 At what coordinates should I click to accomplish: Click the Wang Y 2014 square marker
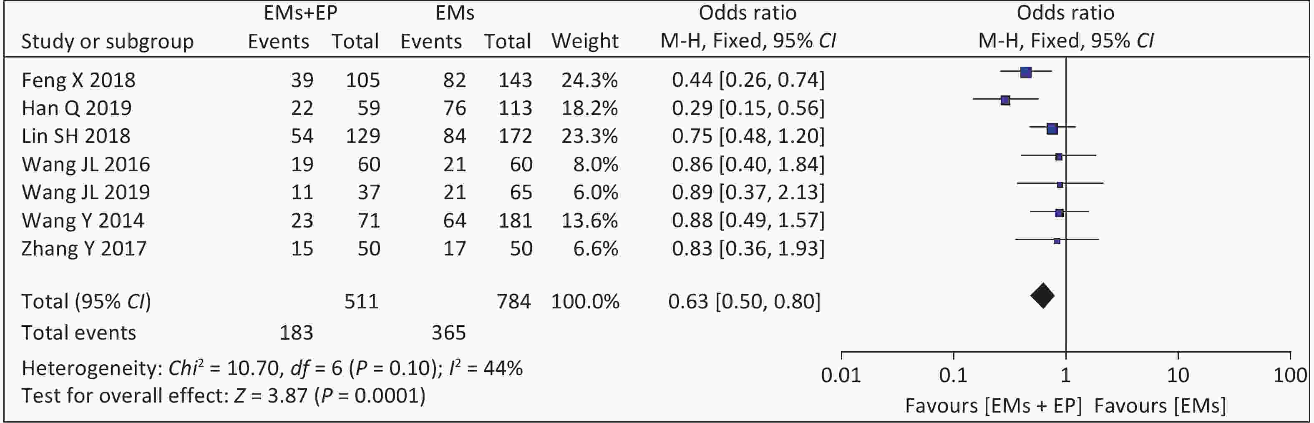(1060, 213)
